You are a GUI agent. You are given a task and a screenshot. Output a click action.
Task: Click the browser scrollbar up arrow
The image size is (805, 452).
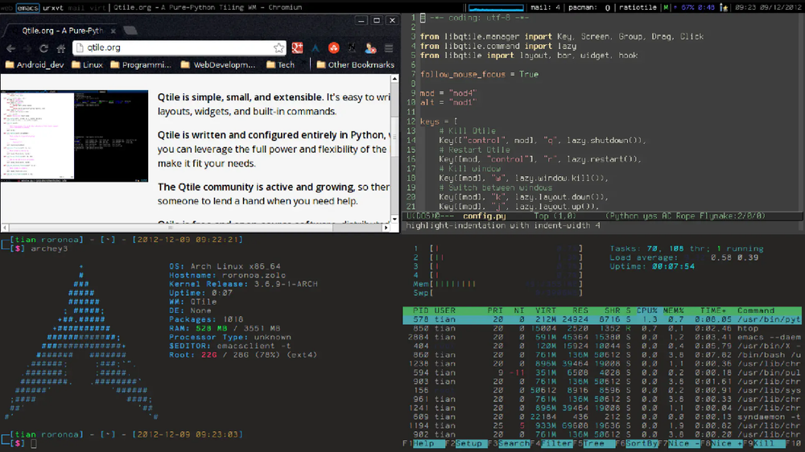point(394,79)
